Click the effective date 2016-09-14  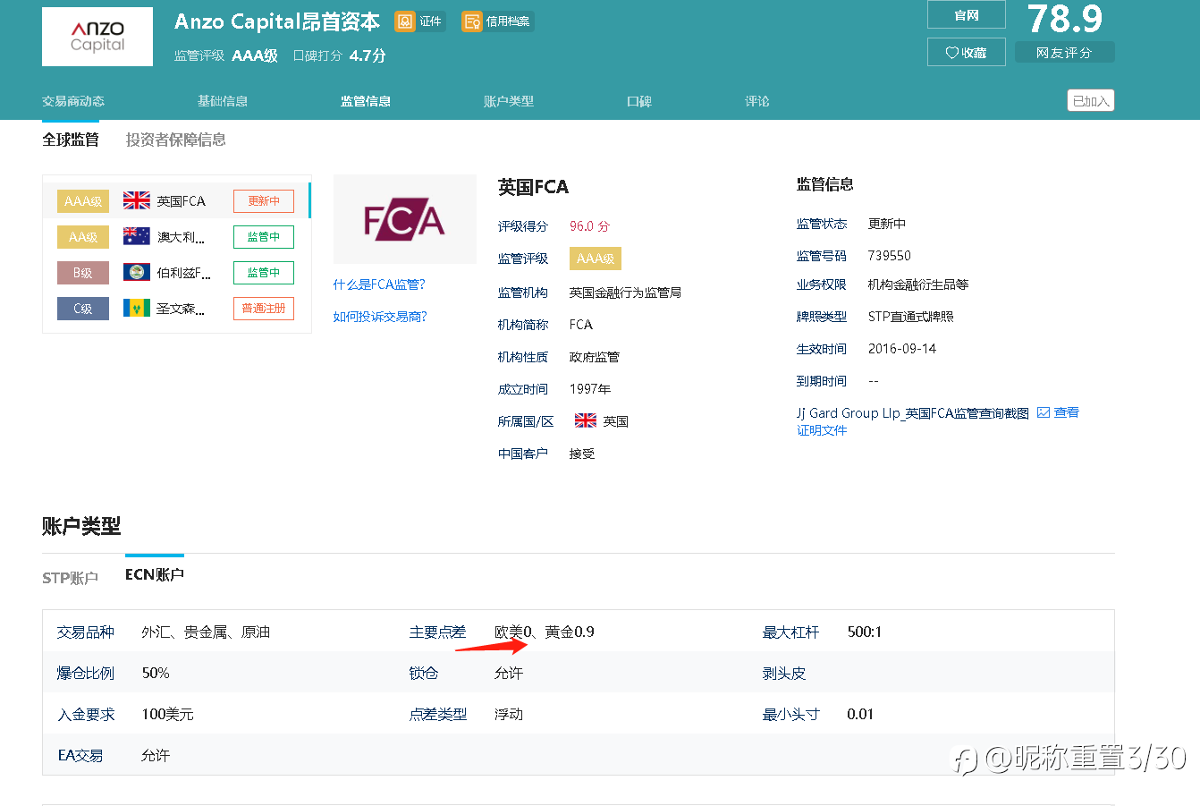(902, 349)
